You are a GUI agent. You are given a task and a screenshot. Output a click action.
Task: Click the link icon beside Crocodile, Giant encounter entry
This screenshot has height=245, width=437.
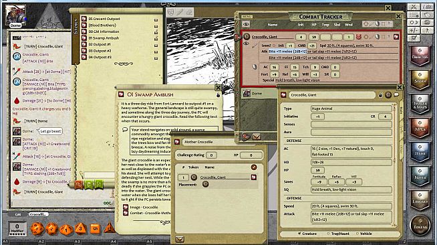point(254,177)
